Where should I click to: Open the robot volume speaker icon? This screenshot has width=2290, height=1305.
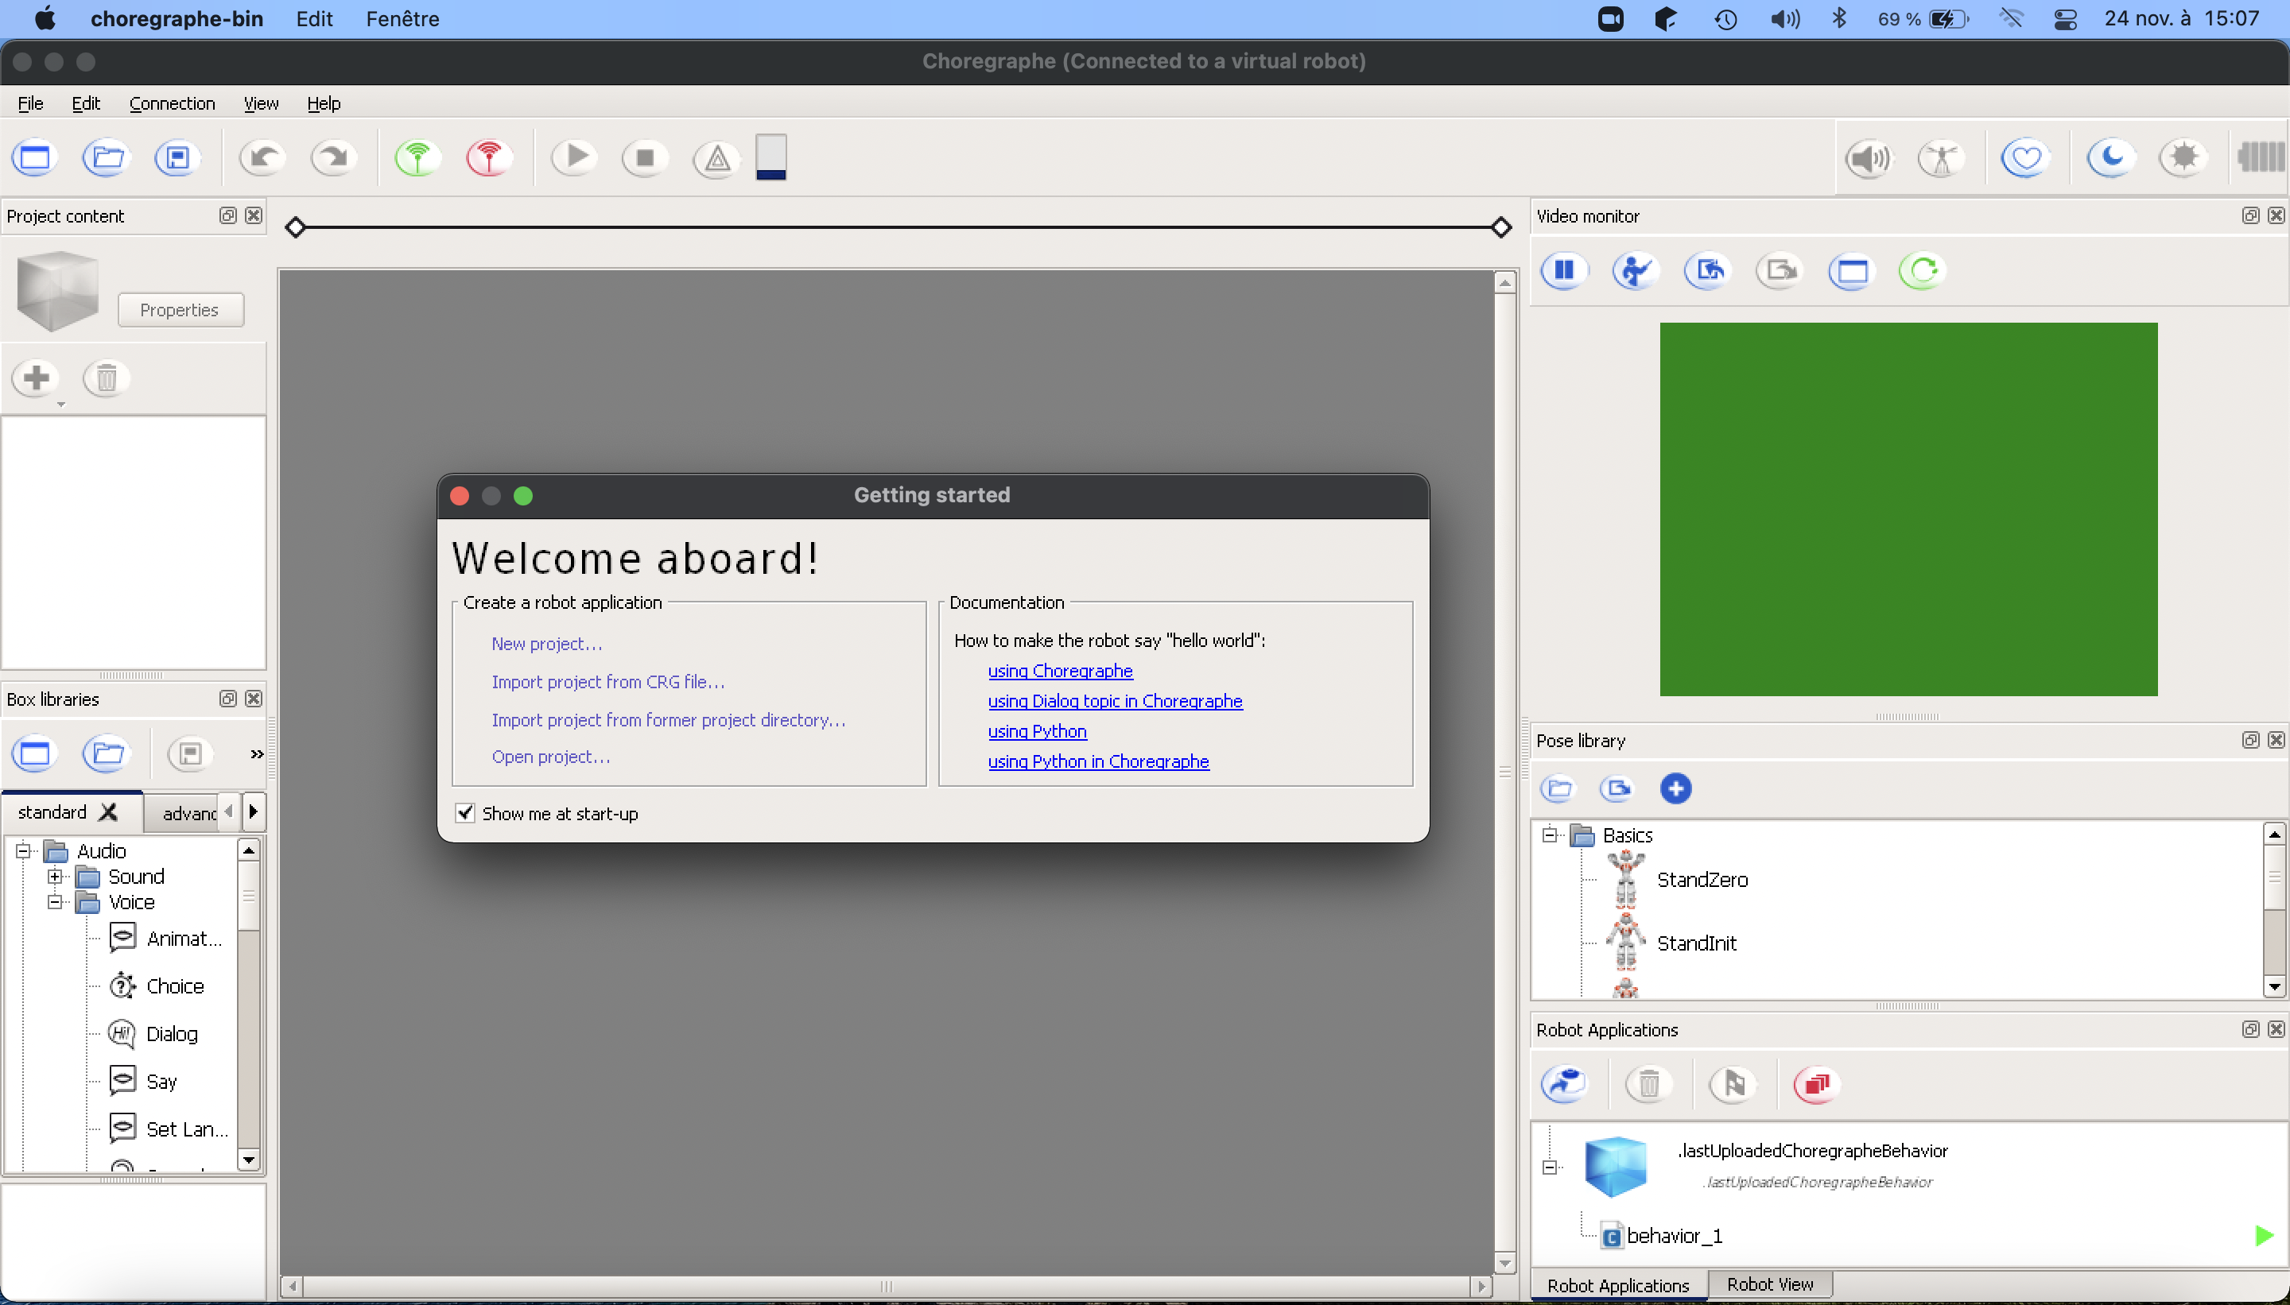coord(1869,159)
